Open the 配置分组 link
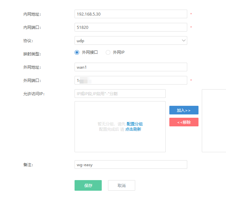The image size is (226, 199). (x=135, y=124)
